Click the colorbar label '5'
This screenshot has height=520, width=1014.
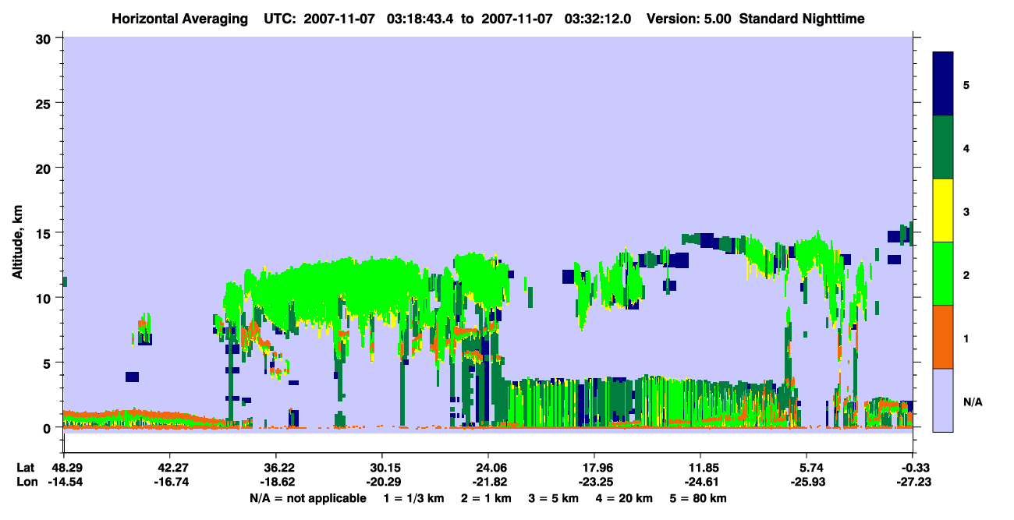pos(966,84)
